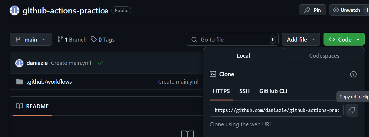Screen dimensions: 369x137
Task: Open the main branch selector dropdown
Action: (31, 39)
